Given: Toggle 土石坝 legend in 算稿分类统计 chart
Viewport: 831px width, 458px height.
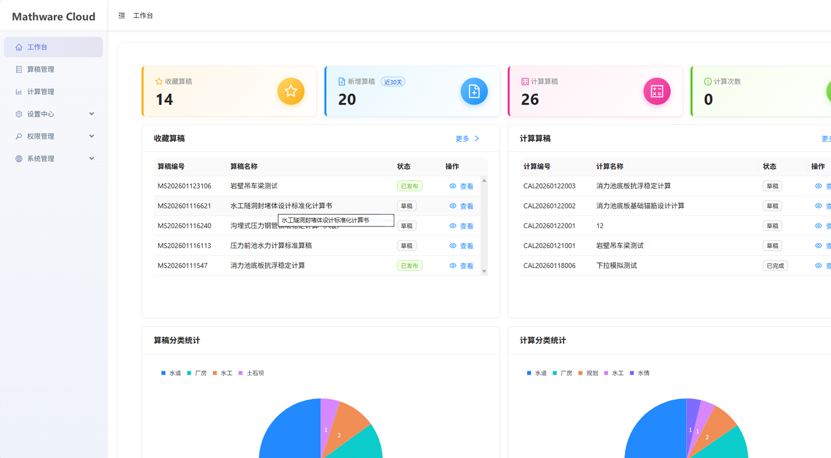Looking at the screenshot, I should [251, 373].
